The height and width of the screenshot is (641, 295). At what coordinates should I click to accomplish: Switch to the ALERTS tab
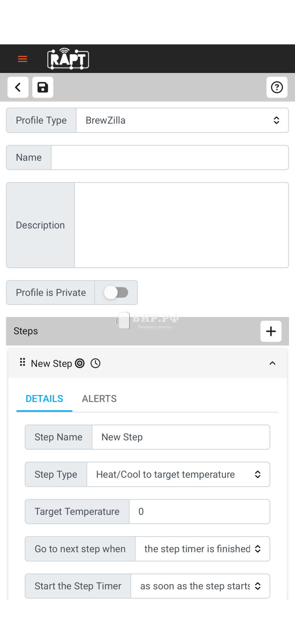point(99,399)
